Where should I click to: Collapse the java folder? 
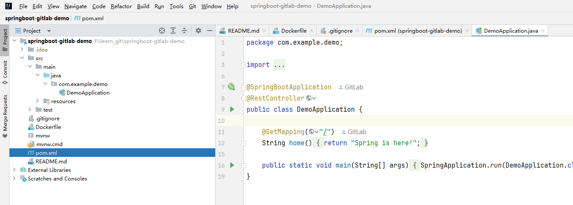(37, 76)
